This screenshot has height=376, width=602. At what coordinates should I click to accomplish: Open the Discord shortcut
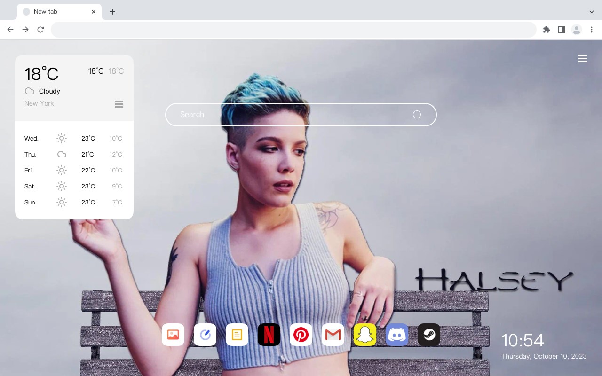coord(397,335)
